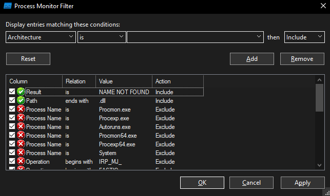Click the green include icon on the Result row

click(x=21, y=92)
